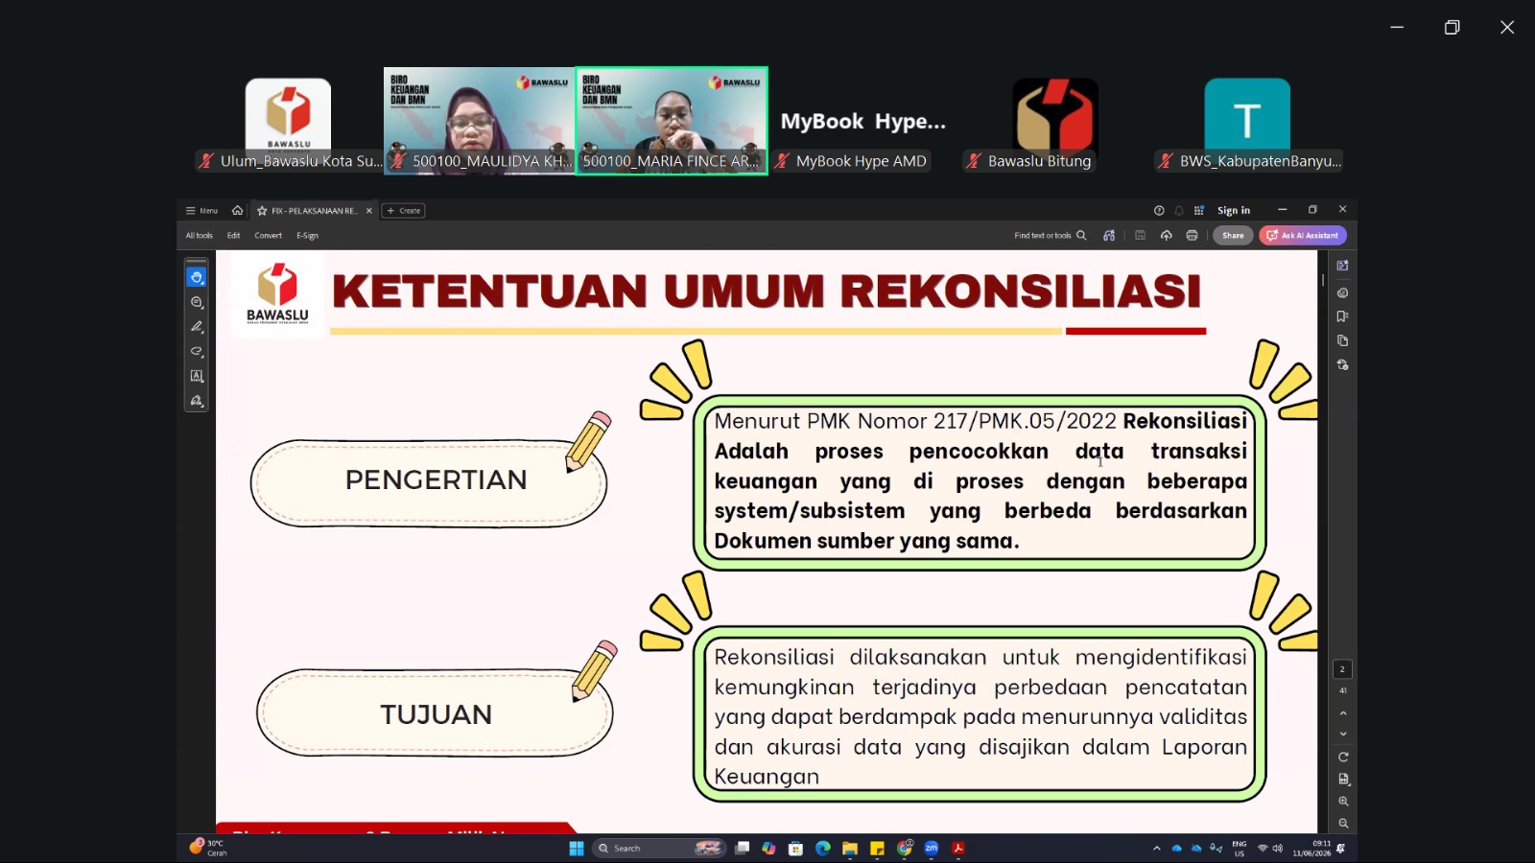
Task: Open the E-Sign tool tab
Action: 307,235
